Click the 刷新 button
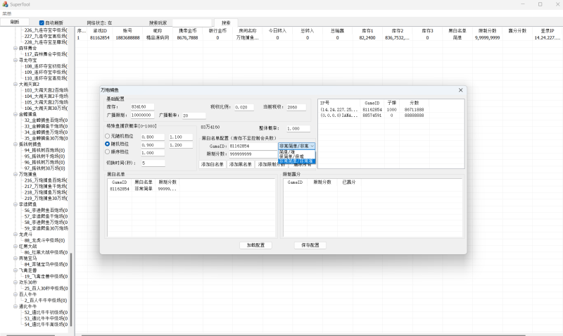 pyautogui.click(x=15, y=23)
